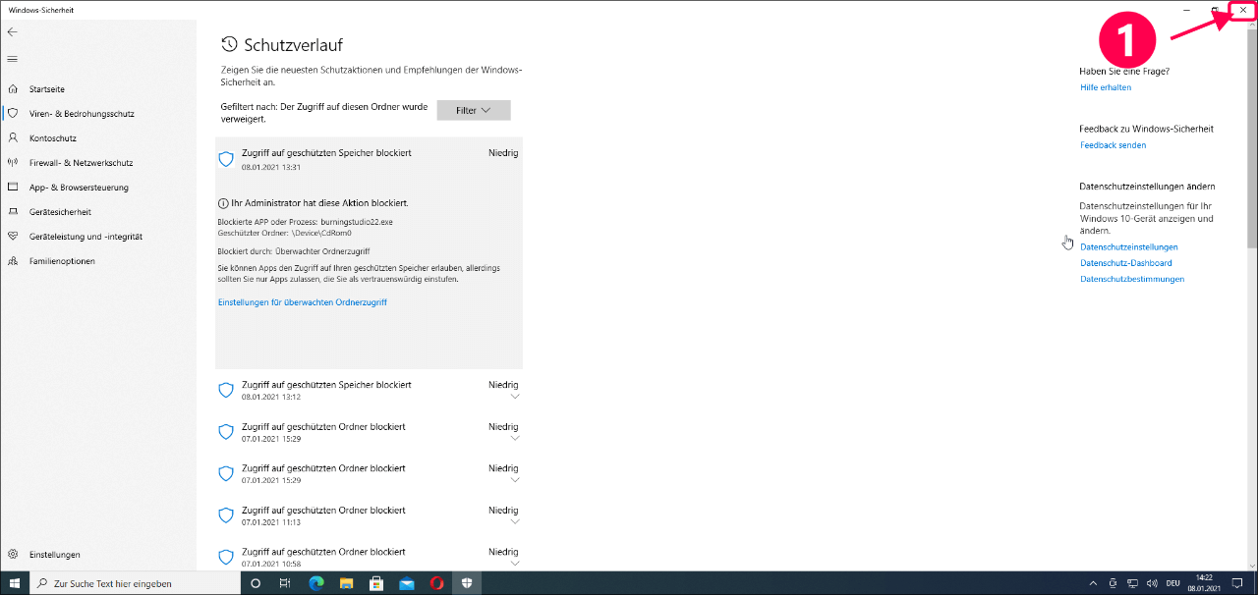
Task: Open Microsoft Store from taskbar
Action: [376, 583]
